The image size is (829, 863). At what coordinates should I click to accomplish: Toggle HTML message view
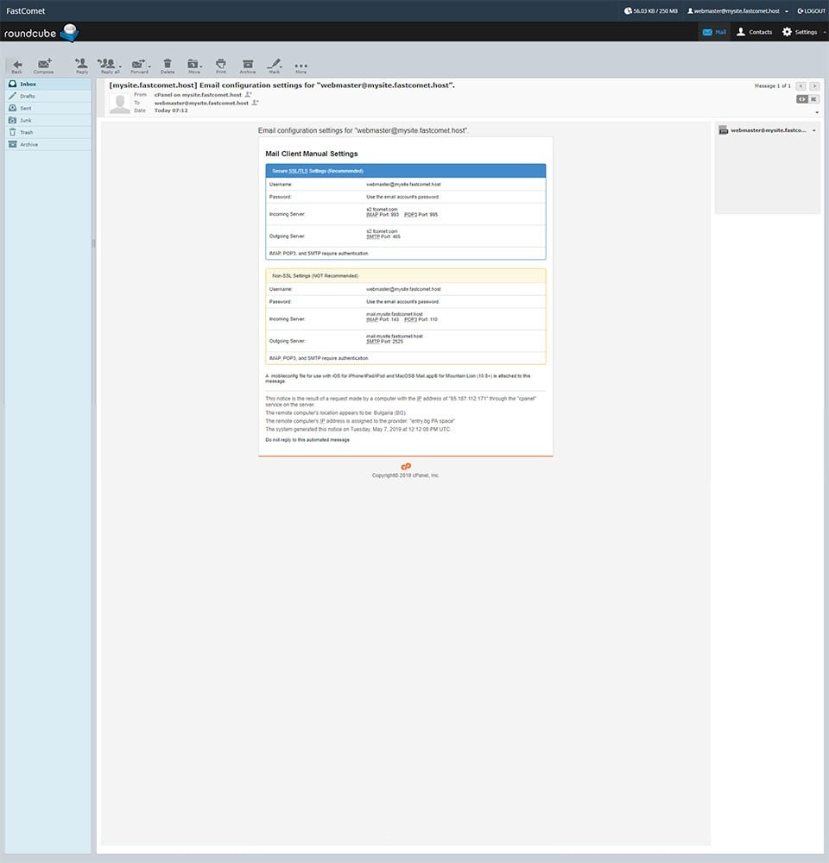(801, 99)
